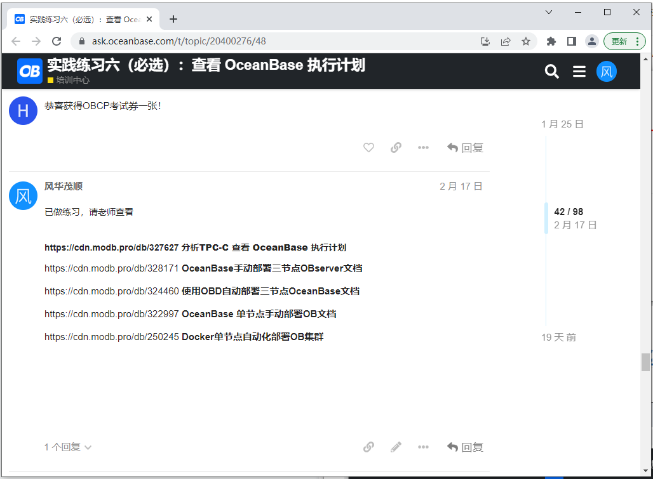
Task: Click the share page icon
Action: click(x=506, y=41)
